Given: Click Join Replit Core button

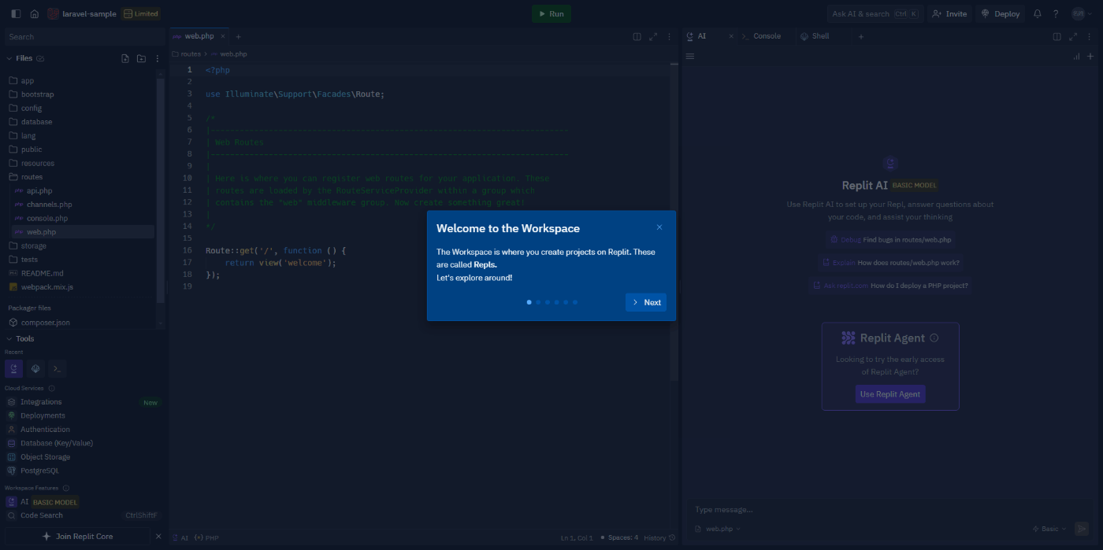Looking at the screenshot, I should coord(77,536).
